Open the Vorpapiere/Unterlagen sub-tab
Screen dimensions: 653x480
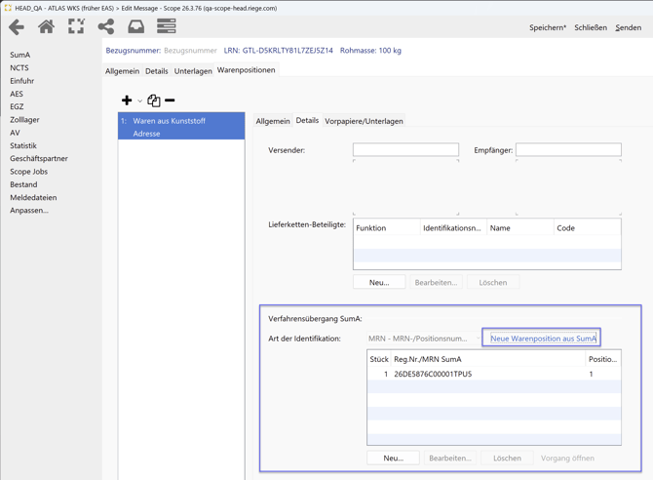click(364, 121)
